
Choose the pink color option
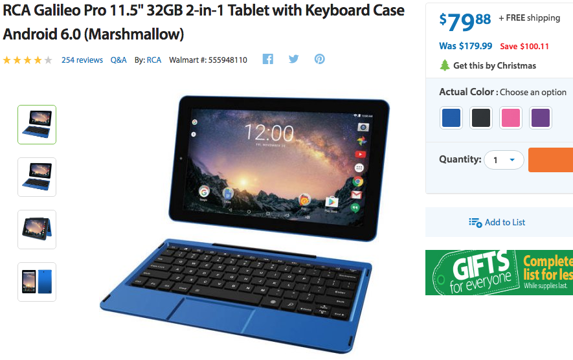click(511, 118)
